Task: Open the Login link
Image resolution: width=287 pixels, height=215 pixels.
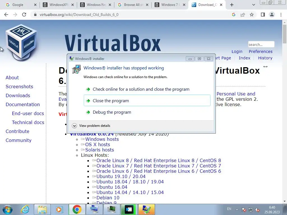Action: [237, 52]
